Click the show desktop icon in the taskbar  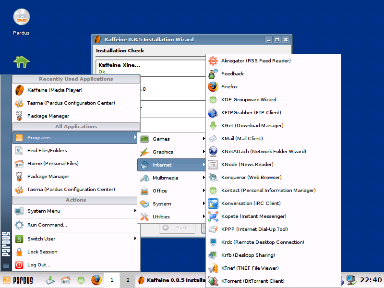(50, 280)
